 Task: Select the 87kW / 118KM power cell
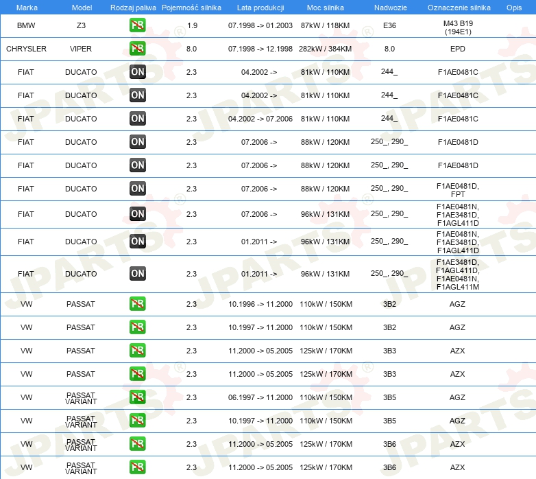point(325,25)
